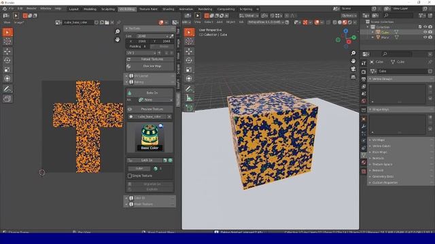Pick the Annotate tool in the UV editor

click(7, 89)
